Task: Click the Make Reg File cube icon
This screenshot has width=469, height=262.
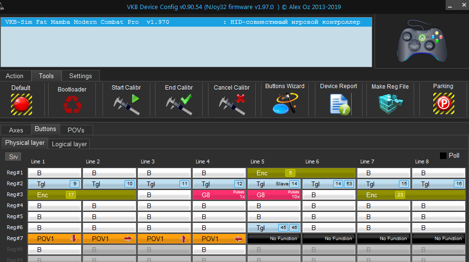Action: click(x=390, y=104)
